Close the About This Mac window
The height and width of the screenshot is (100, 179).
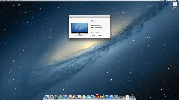coord(70,16)
